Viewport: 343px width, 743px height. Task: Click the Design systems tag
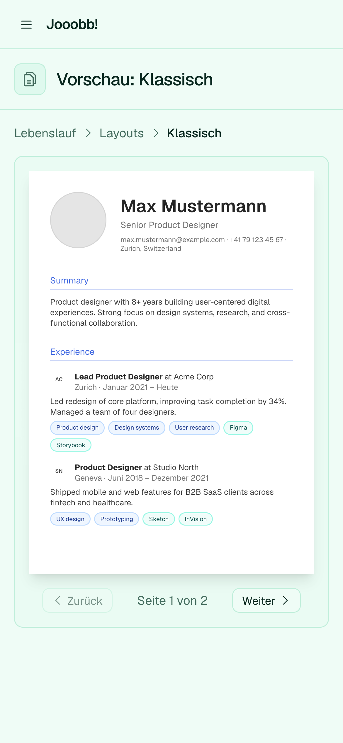tap(137, 428)
